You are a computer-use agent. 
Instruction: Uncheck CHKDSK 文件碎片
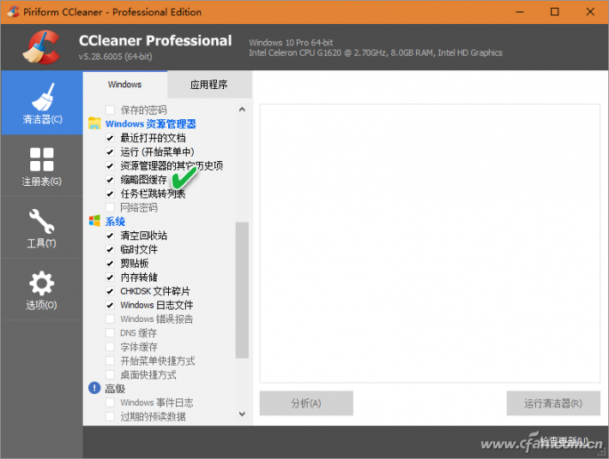(110, 292)
